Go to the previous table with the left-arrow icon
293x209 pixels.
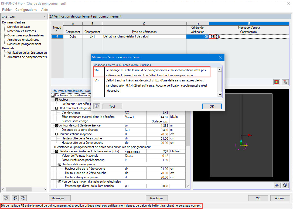coord(15,198)
